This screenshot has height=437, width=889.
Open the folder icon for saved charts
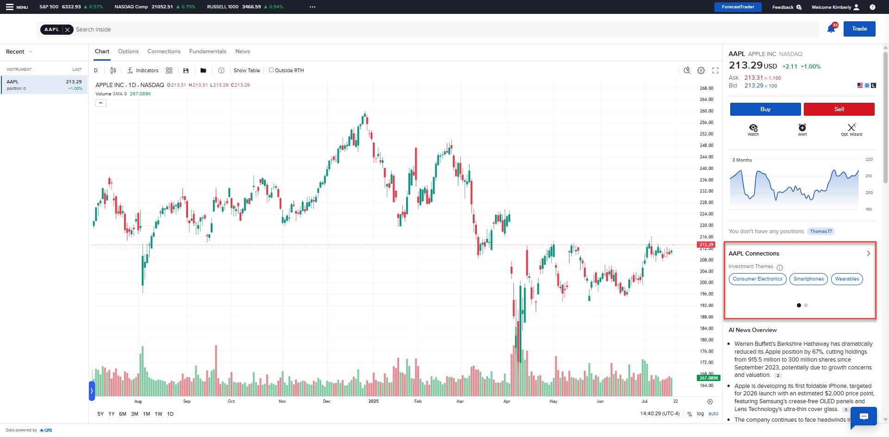[203, 70]
